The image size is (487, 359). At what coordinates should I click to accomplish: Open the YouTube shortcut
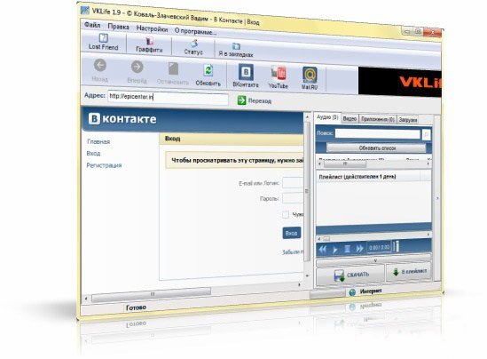coord(278,78)
